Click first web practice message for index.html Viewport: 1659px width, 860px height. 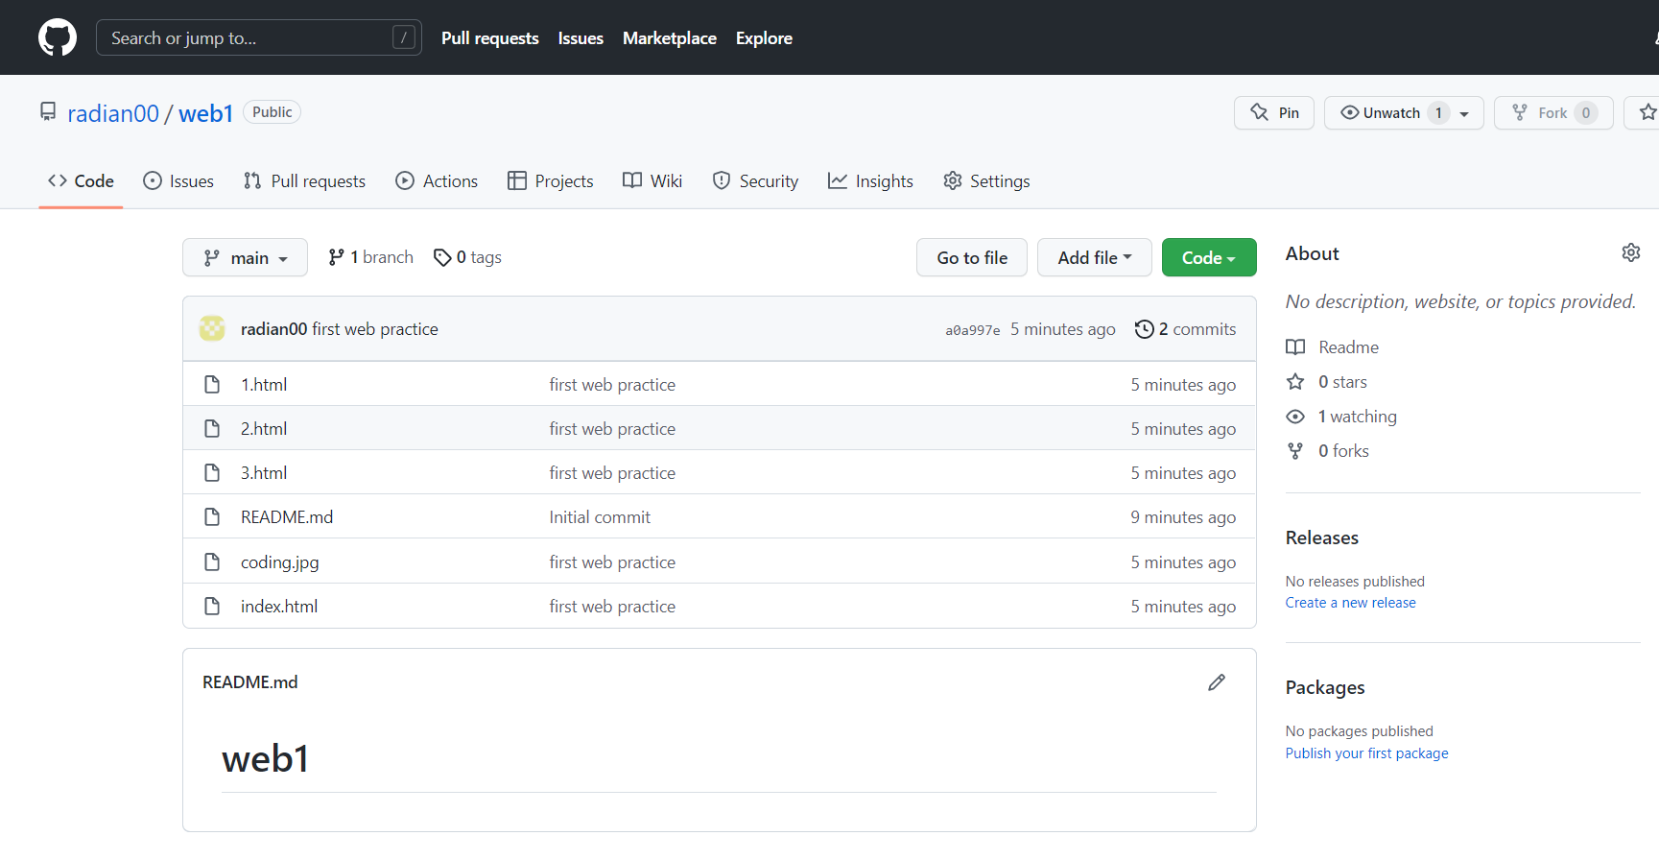[612, 606]
